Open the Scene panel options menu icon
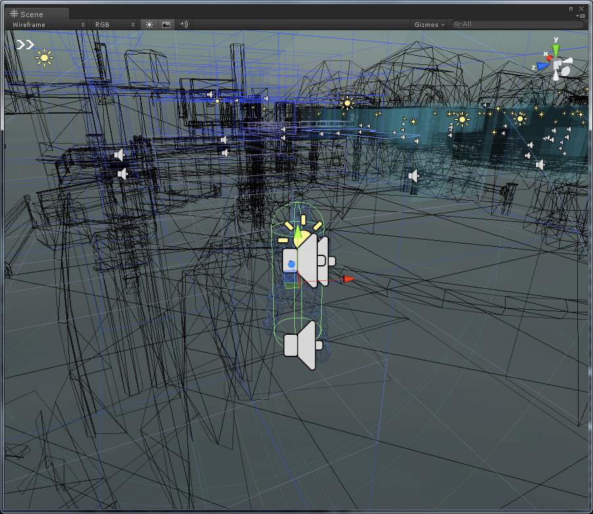The image size is (593, 514). click(x=582, y=16)
